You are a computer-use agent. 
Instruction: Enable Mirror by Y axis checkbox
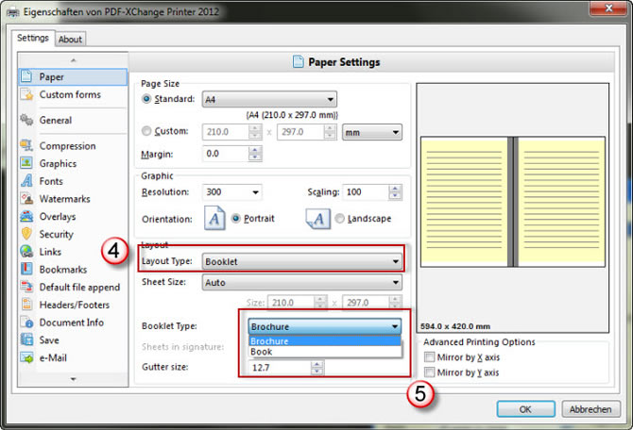(430, 372)
